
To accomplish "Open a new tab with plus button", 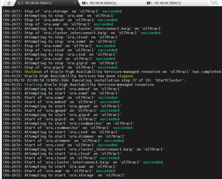I will pyautogui.click(x=214, y=3).
